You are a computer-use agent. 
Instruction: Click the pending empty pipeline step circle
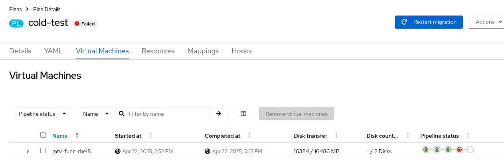click(x=470, y=150)
